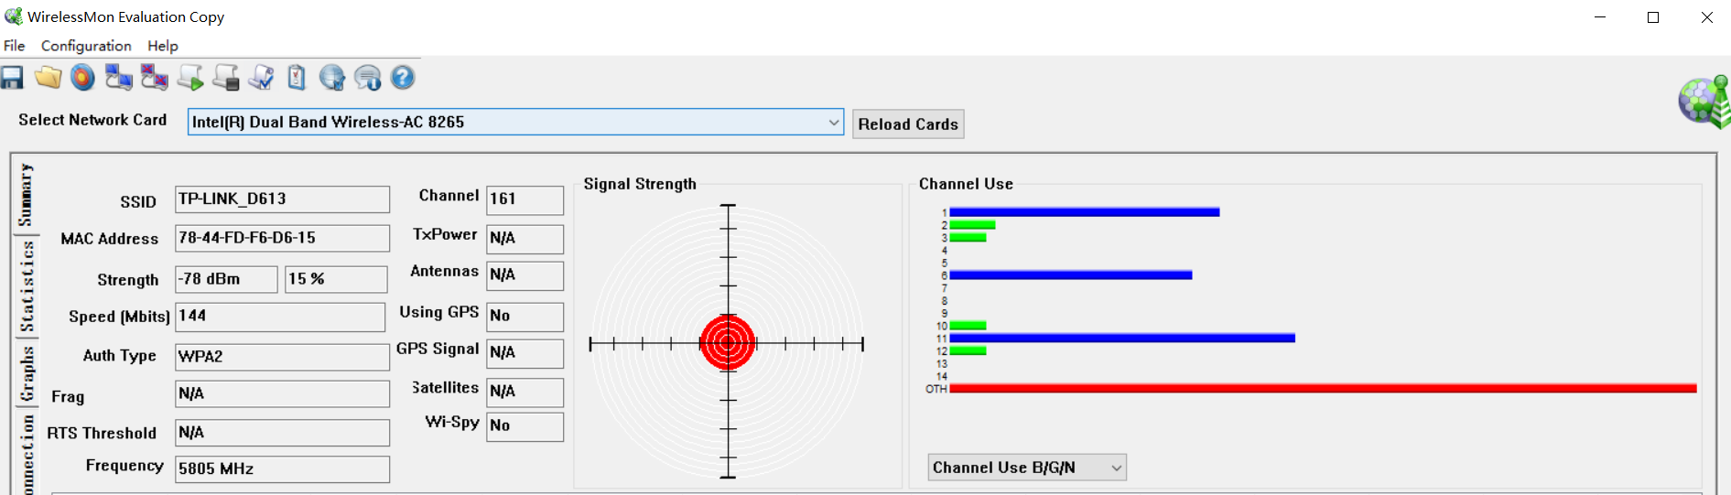Click the Frag value field
This screenshot has width=1731, height=495.
[x=282, y=394]
